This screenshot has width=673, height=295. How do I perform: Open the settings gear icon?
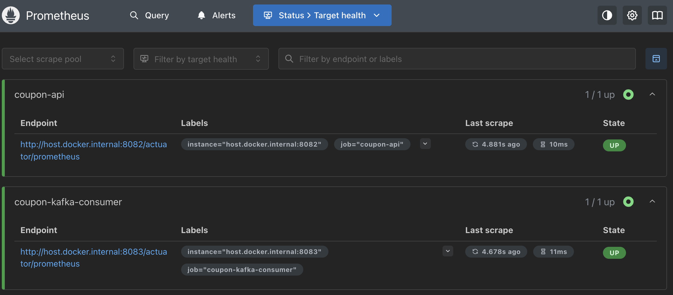(632, 15)
